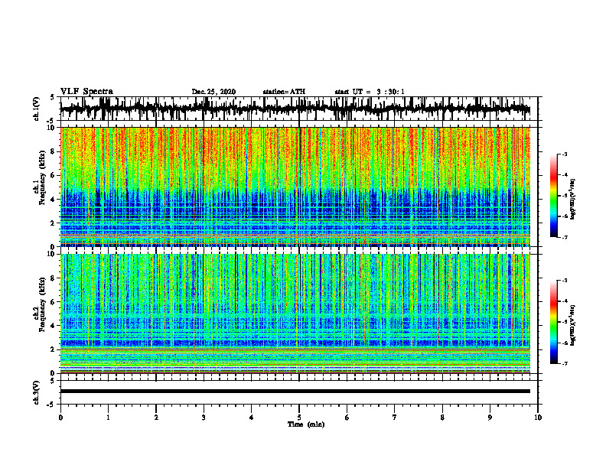The width and height of the screenshot is (606, 468).
Task: Click the "7" minute tick label
Action: 395,418
